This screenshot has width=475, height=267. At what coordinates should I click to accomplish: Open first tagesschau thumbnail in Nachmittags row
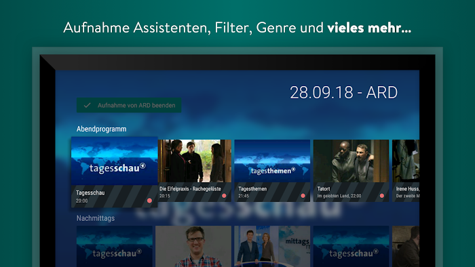pyautogui.click(x=115, y=247)
